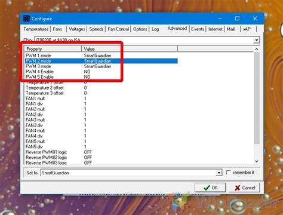Open the xAP tab

(247, 29)
